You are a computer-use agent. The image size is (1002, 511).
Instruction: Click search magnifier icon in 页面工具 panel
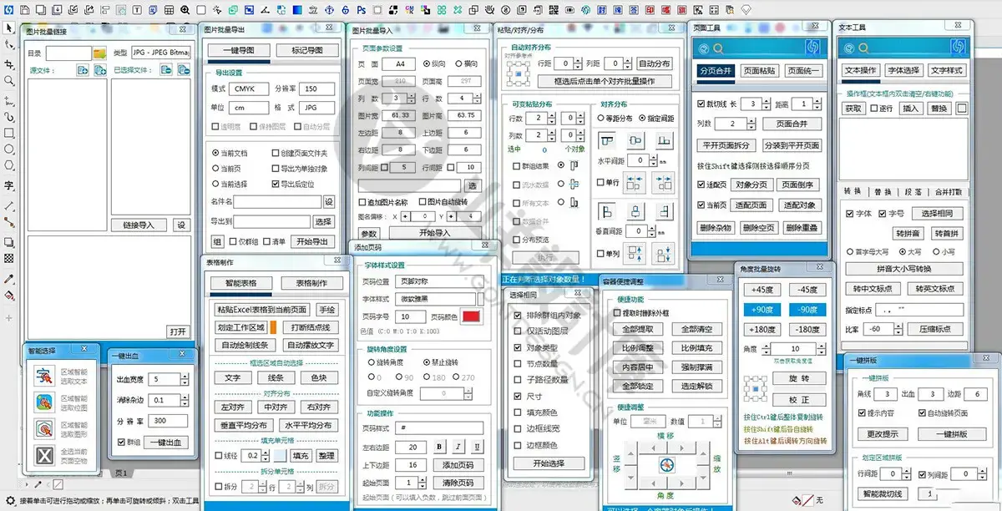click(x=717, y=48)
